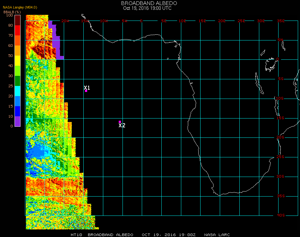
Task: Click the 25S latitude label
Action: [280, 157]
